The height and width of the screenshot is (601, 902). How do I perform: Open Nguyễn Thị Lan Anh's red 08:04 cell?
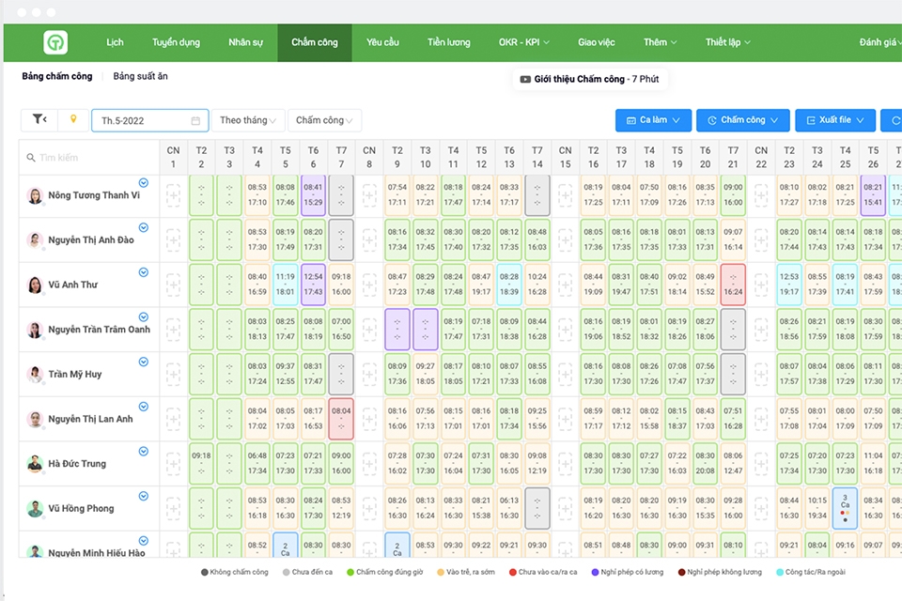pos(341,419)
